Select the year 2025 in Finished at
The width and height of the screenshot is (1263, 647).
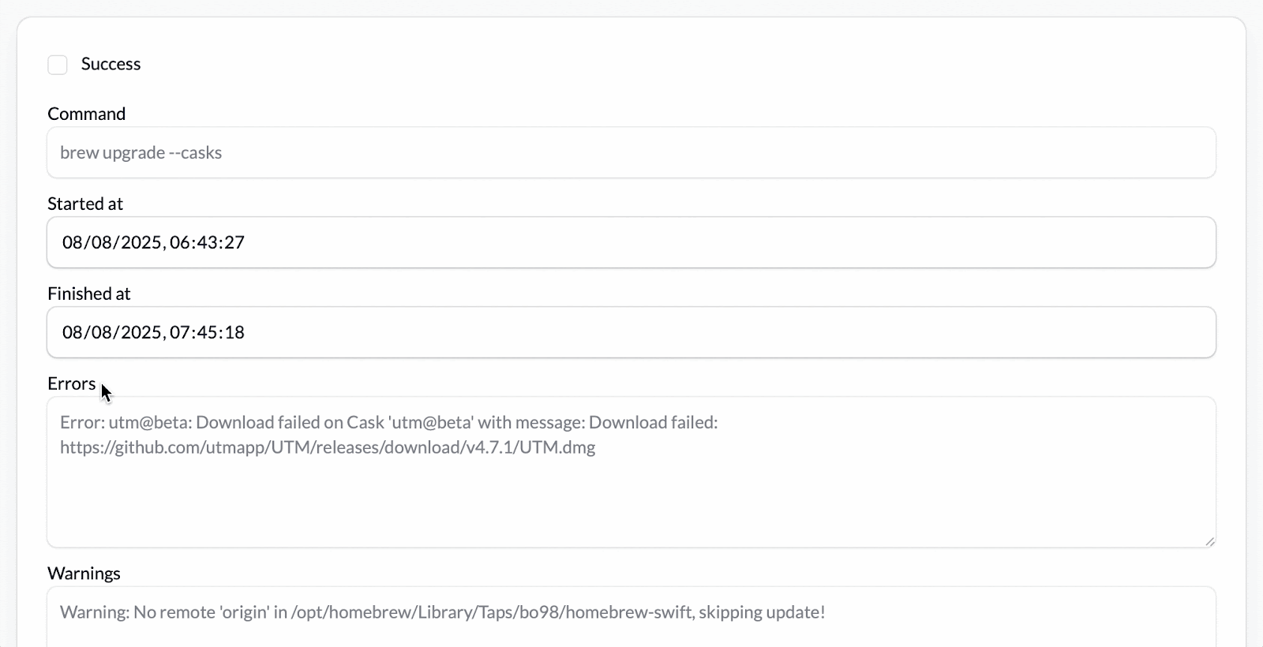(141, 332)
